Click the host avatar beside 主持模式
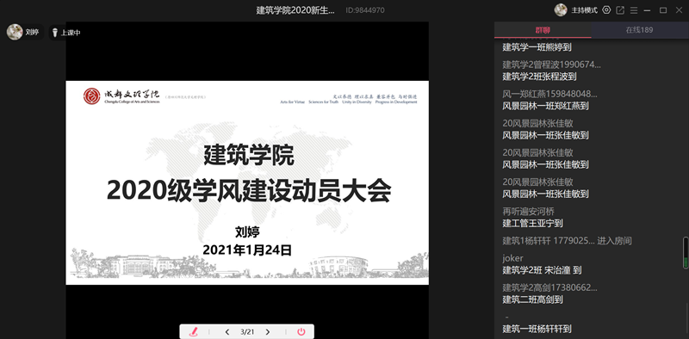689x339 pixels. (561, 10)
